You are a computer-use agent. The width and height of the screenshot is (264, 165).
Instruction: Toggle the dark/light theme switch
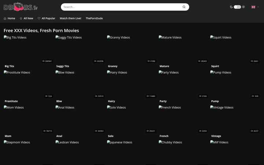(237, 7)
